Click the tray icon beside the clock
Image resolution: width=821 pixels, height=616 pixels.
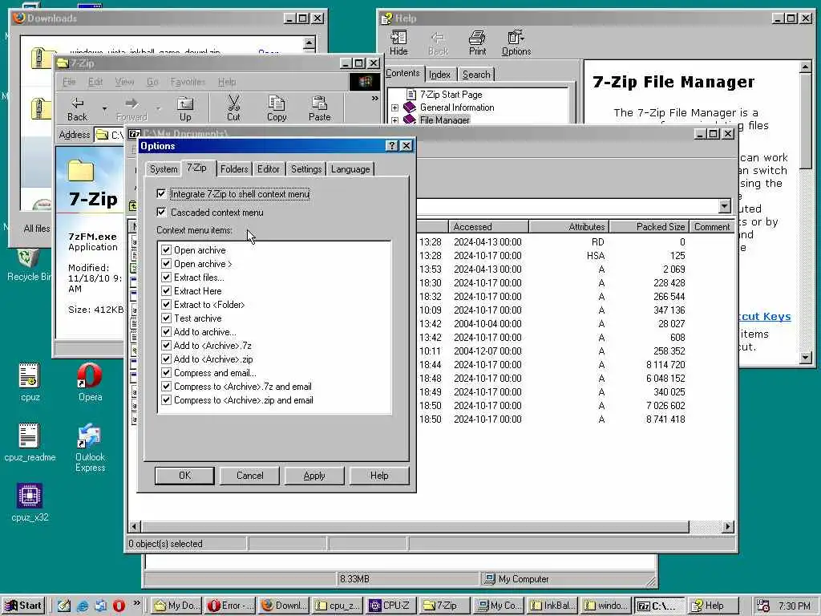click(x=764, y=606)
